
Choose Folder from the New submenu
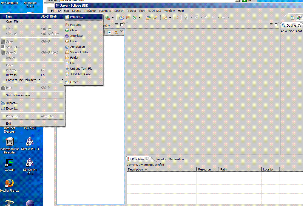point(84,58)
